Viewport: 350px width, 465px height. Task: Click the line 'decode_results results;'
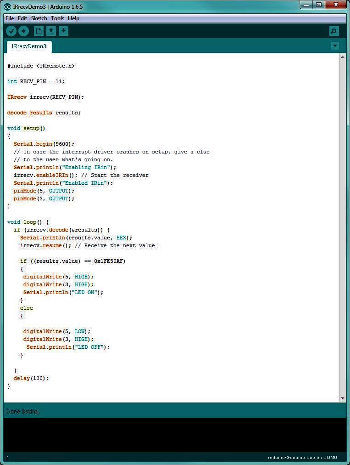point(44,113)
